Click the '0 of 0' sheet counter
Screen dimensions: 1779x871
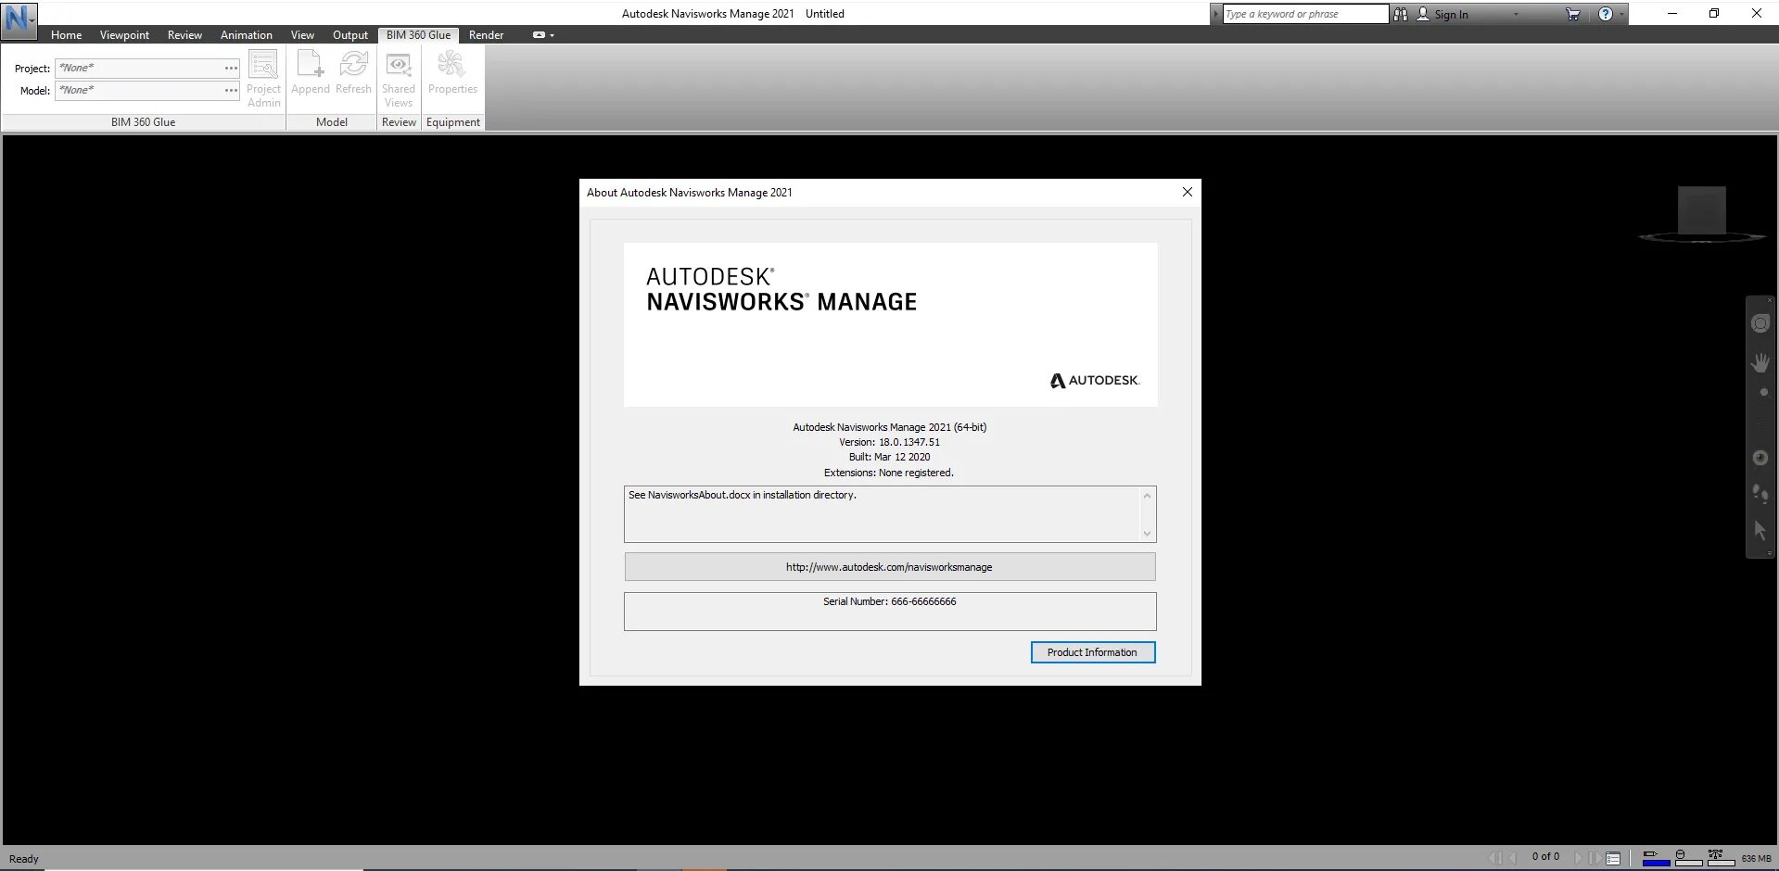[x=1545, y=856]
